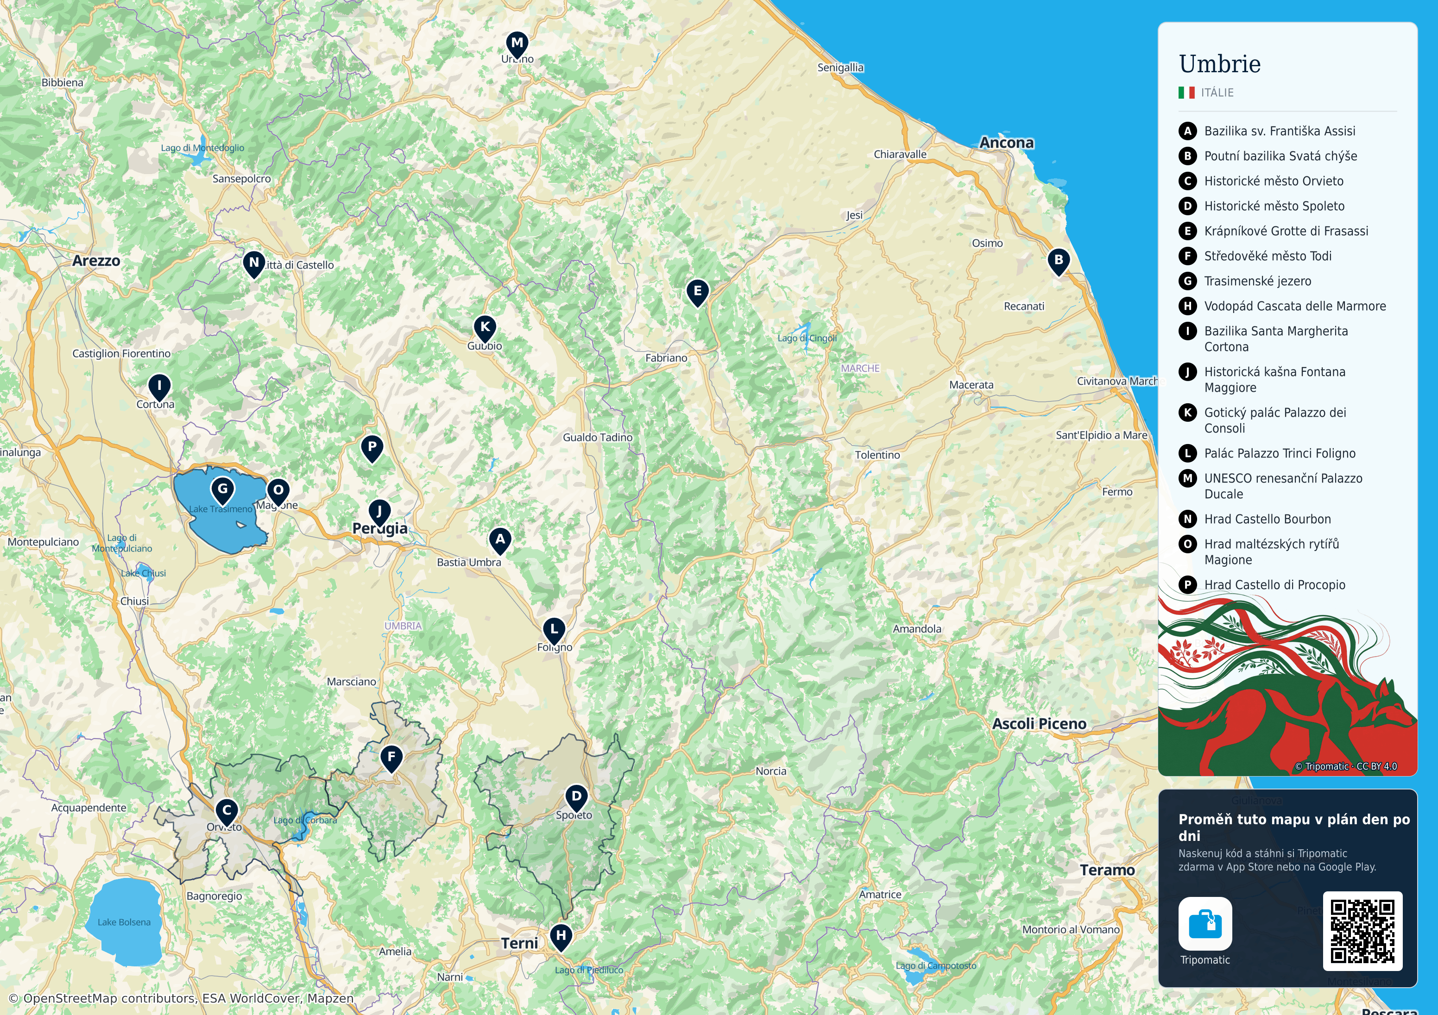Select legend entry Bazilika Santa Margherita Cortona
Viewport: 1438px width, 1015px height.
pyautogui.click(x=1264, y=339)
